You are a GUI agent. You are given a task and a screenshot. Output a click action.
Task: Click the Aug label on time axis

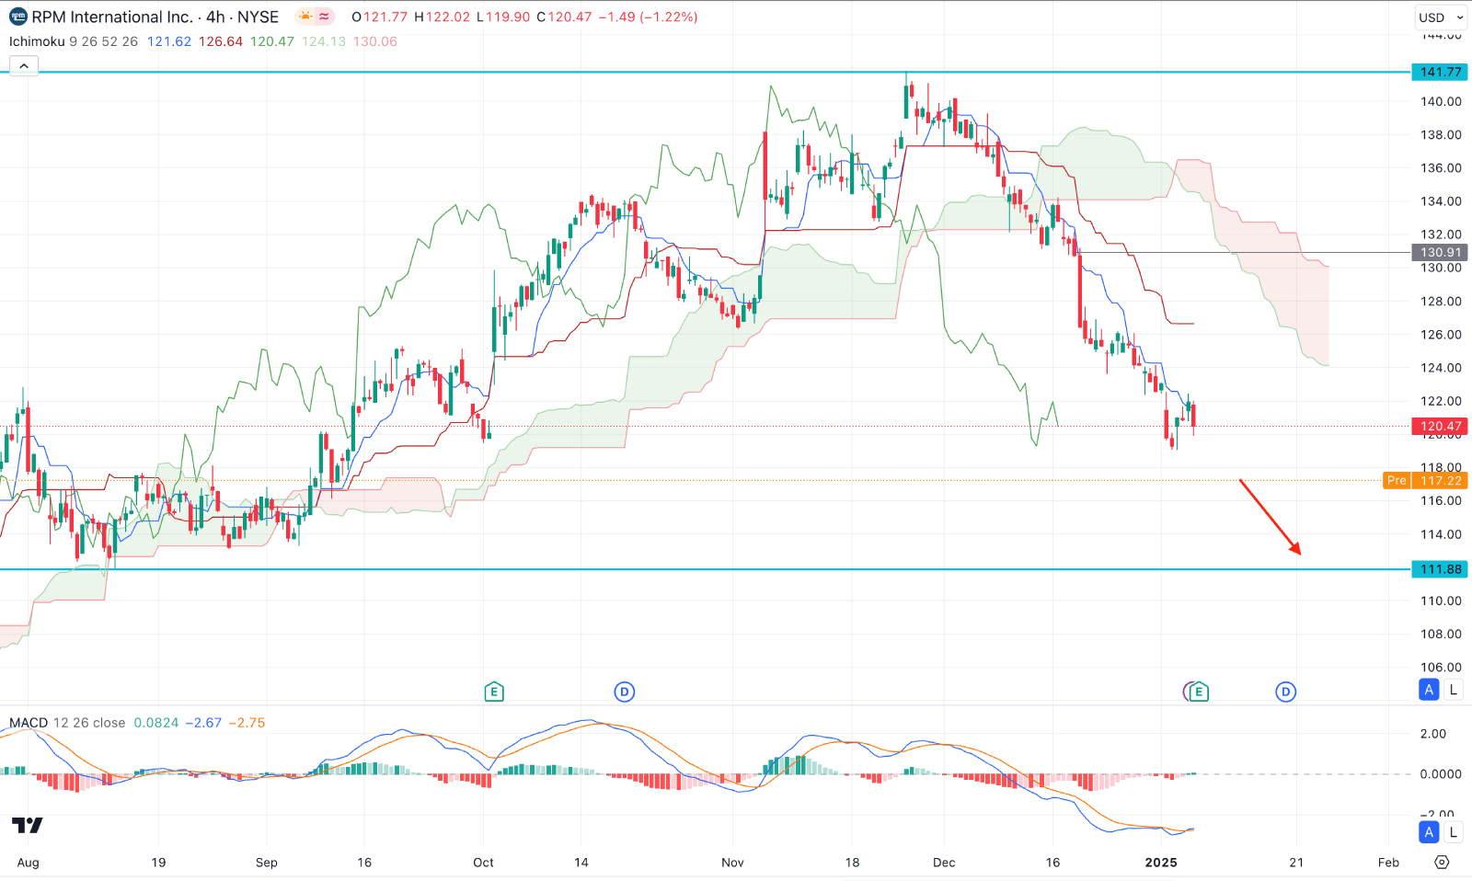point(29,863)
